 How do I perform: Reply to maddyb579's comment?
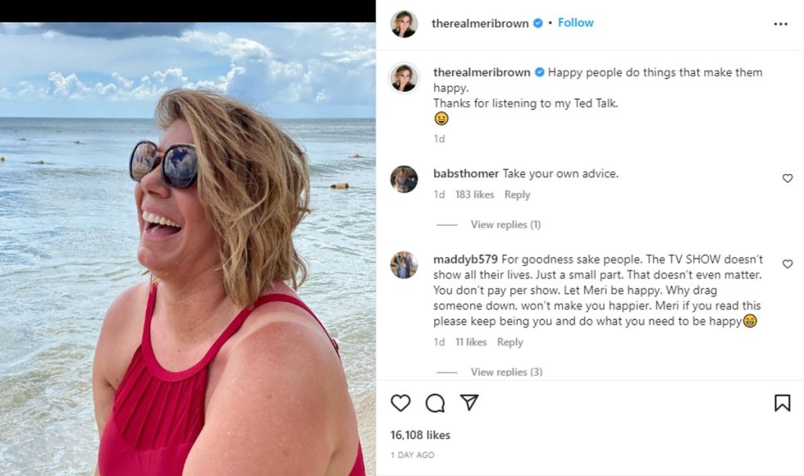click(510, 342)
